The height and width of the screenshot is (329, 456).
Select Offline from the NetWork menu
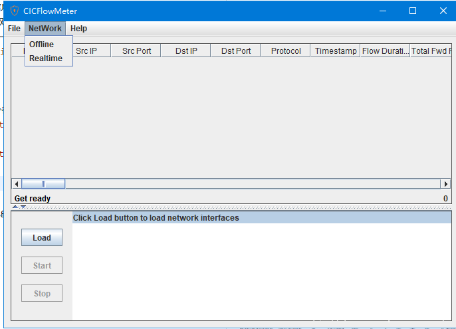point(41,45)
